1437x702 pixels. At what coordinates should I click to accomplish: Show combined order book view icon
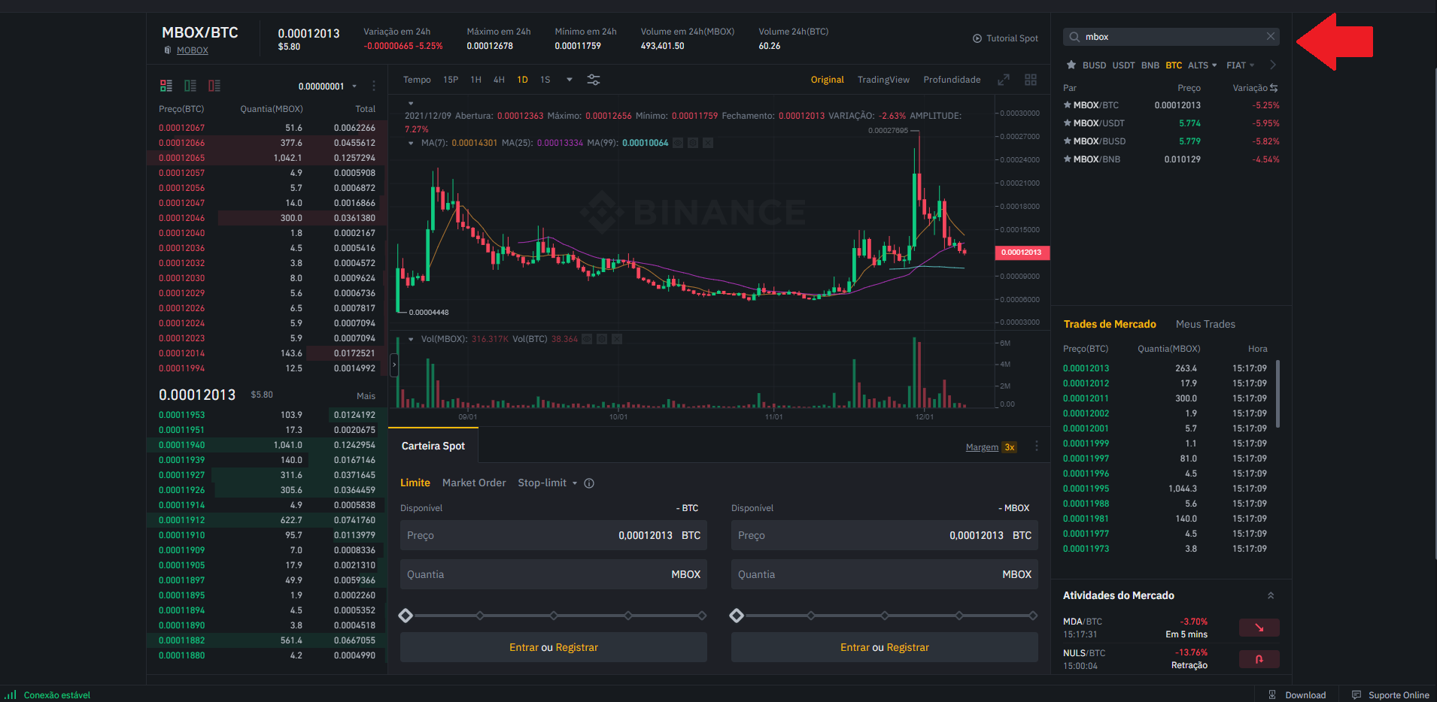[166, 86]
